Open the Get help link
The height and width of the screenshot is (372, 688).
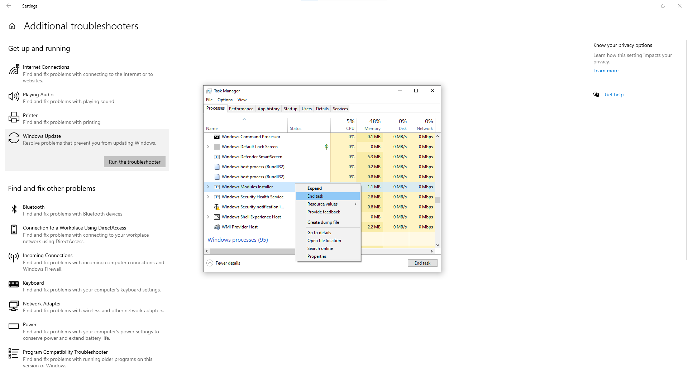tap(614, 95)
